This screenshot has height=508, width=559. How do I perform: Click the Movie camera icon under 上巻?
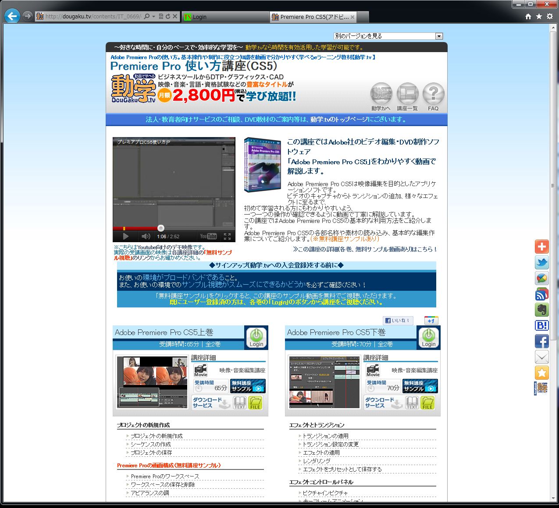pos(201,370)
